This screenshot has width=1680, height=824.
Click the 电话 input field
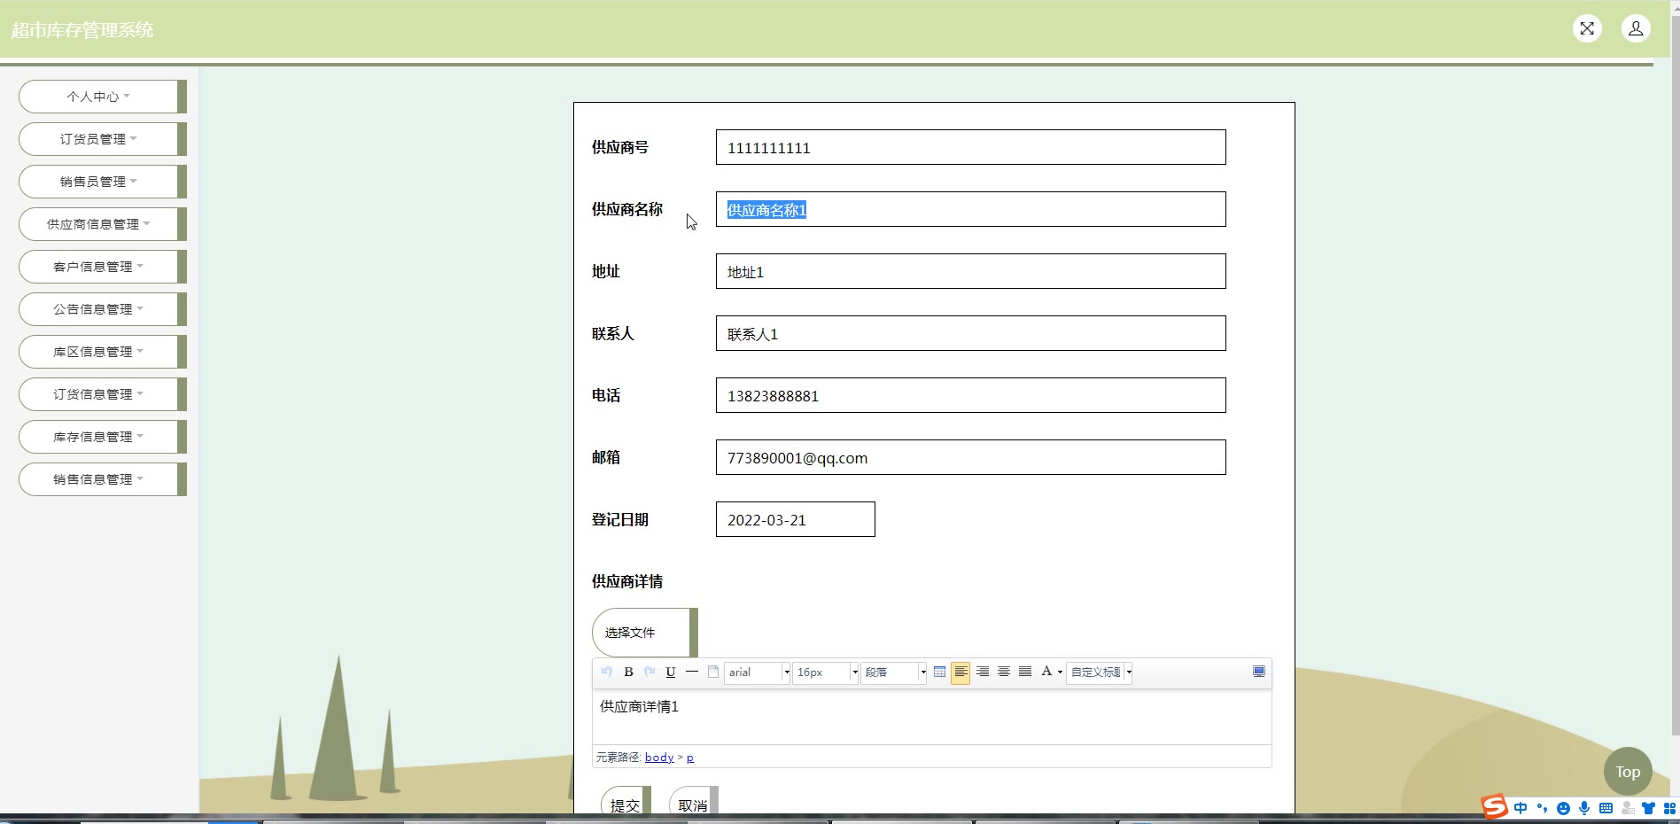point(970,395)
